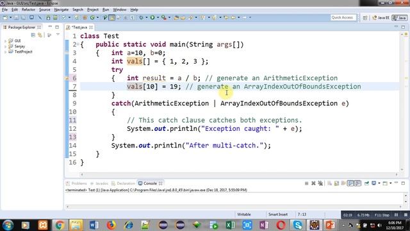This screenshot has width=410, height=231.
Task: Toggle Word Wrap in console toolbar
Action: coord(343,184)
